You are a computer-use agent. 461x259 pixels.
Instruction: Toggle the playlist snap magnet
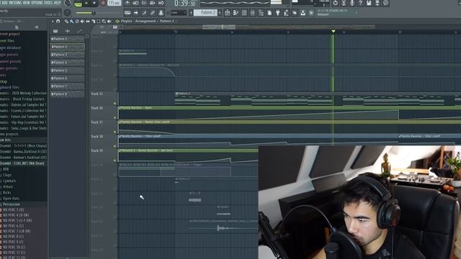58,21
